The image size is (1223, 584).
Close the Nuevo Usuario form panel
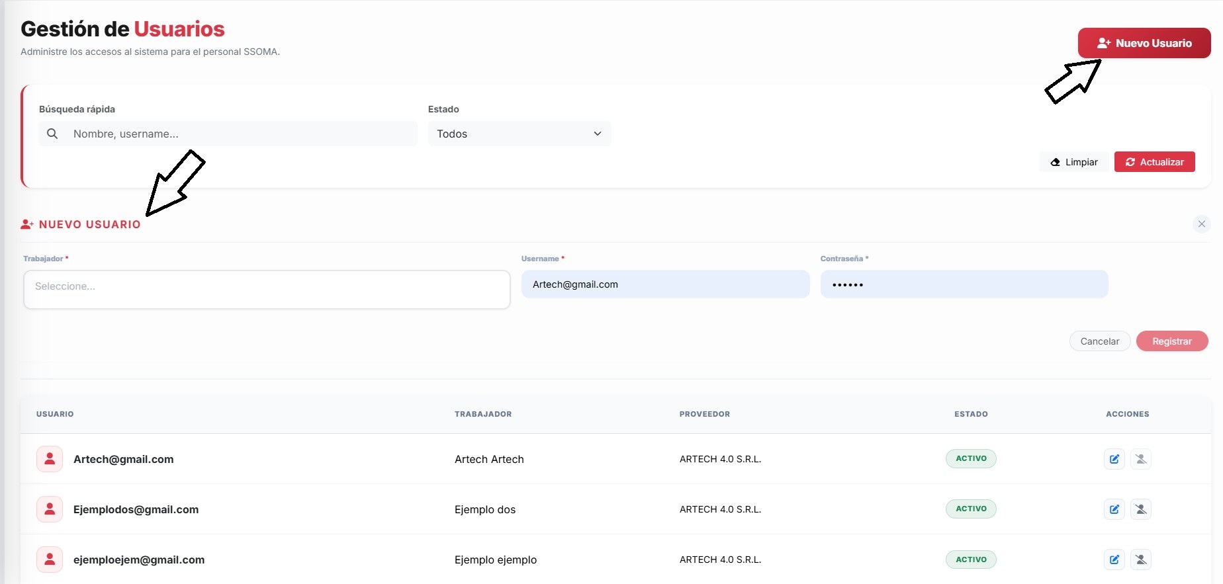point(1202,224)
